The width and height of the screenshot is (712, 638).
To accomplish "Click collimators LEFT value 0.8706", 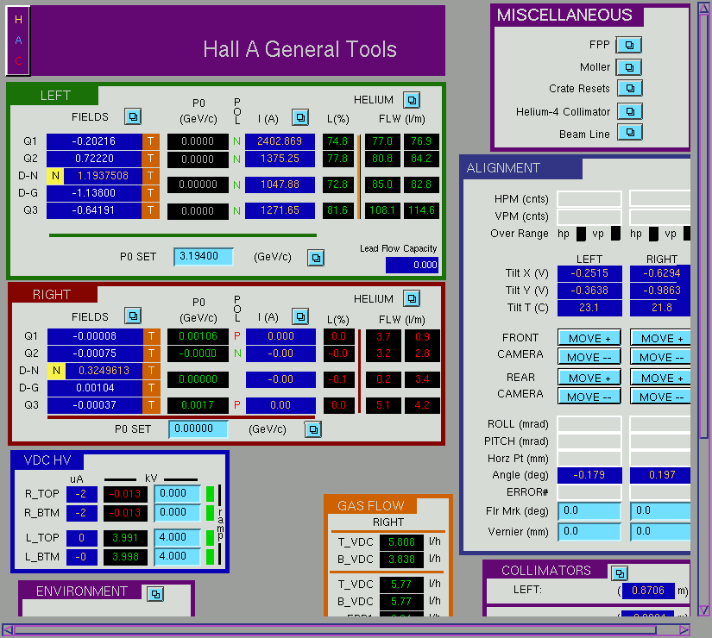I will pos(648,591).
